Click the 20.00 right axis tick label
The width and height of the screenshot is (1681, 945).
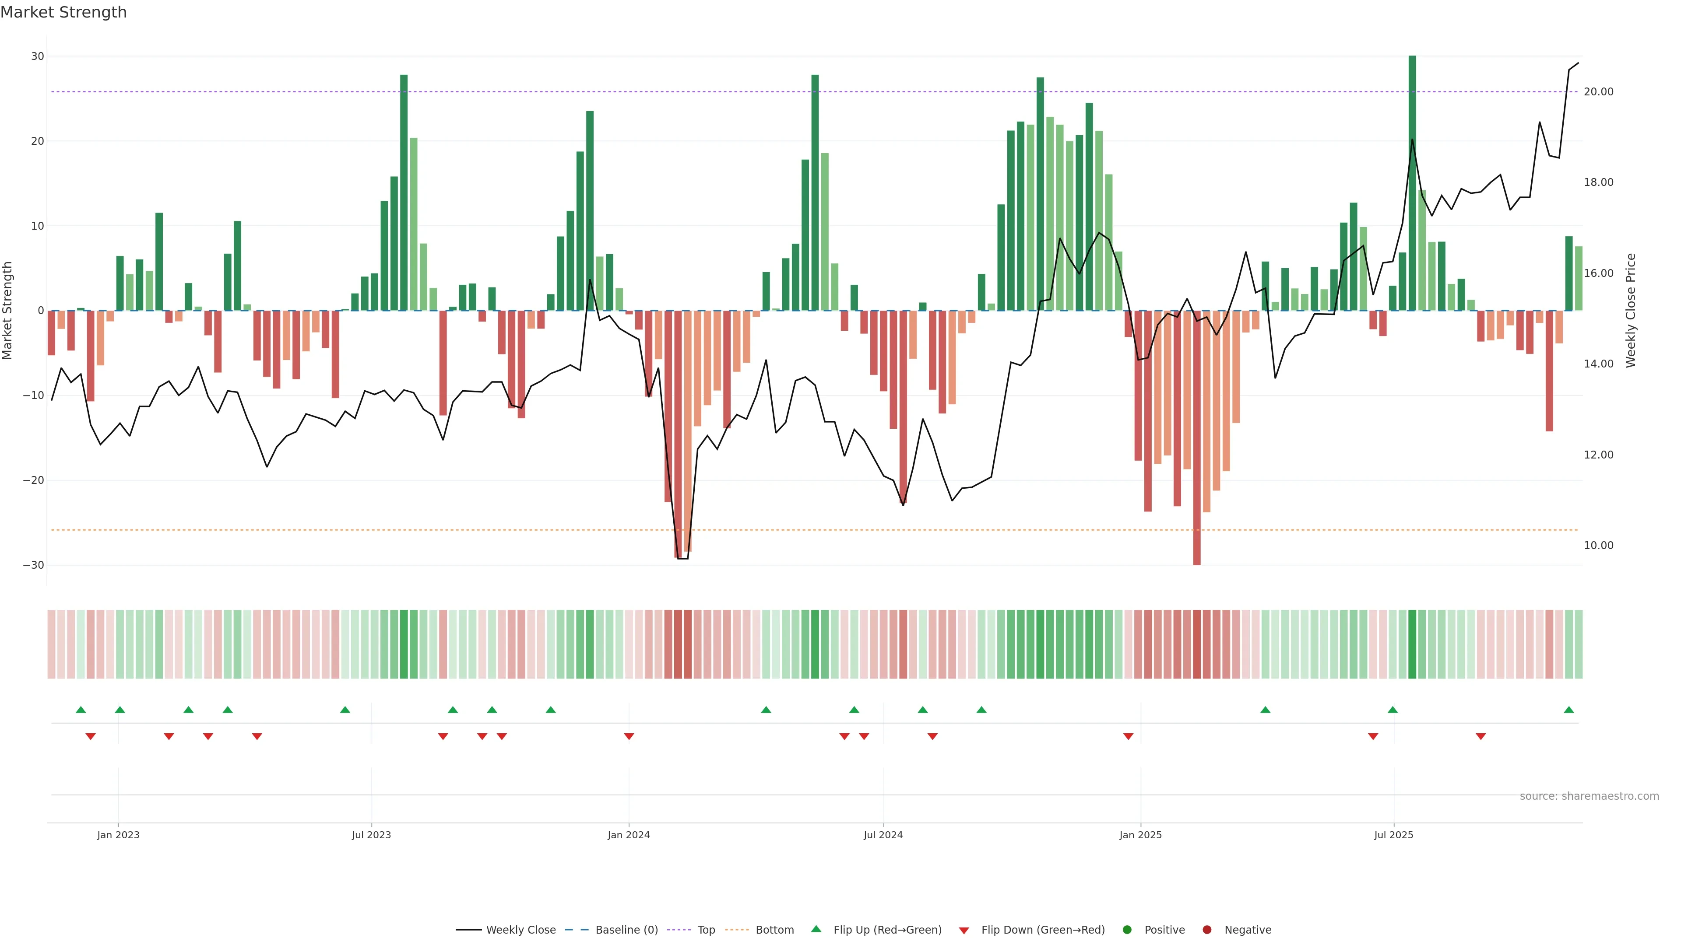click(1598, 92)
